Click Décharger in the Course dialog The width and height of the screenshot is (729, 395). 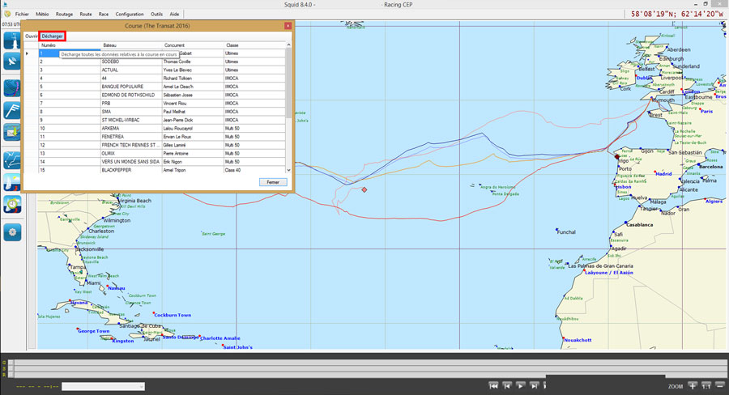[x=53, y=36]
